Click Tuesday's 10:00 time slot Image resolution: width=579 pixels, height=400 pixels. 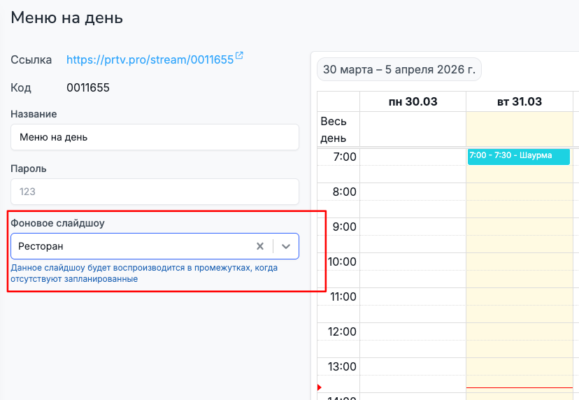coord(519,262)
